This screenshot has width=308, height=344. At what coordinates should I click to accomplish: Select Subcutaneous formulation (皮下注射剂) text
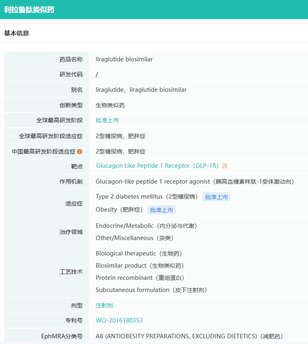(x=151, y=290)
